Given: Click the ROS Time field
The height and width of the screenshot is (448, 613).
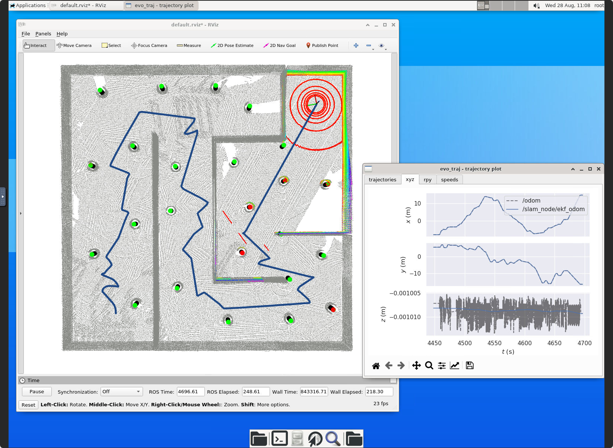Looking at the screenshot, I should tap(190, 392).
